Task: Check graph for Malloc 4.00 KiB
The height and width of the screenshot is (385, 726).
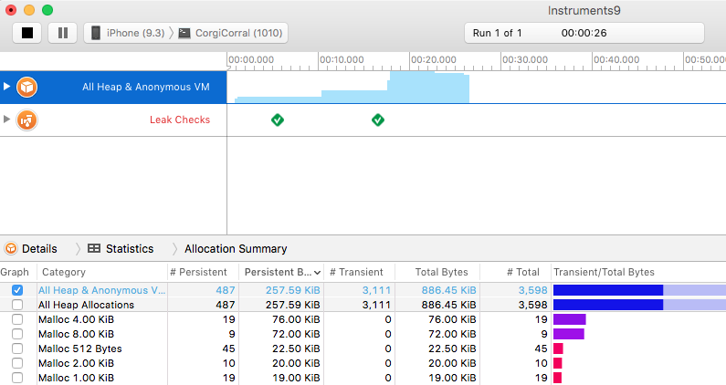Action: pos(17,319)
